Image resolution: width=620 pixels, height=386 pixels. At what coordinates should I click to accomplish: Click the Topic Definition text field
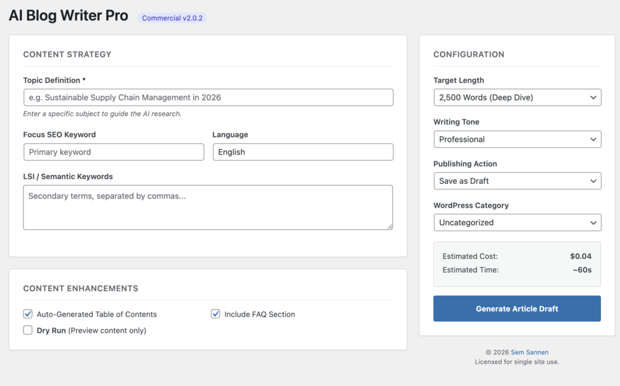[x=208, y=97]
